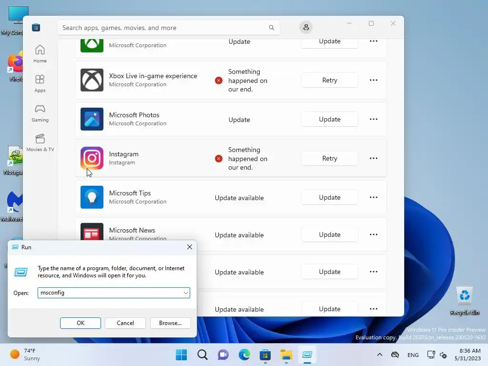The height and width of the screenshot is (366, 488).
Task: Open Windows Start menu
Action: tap(182, 355)
